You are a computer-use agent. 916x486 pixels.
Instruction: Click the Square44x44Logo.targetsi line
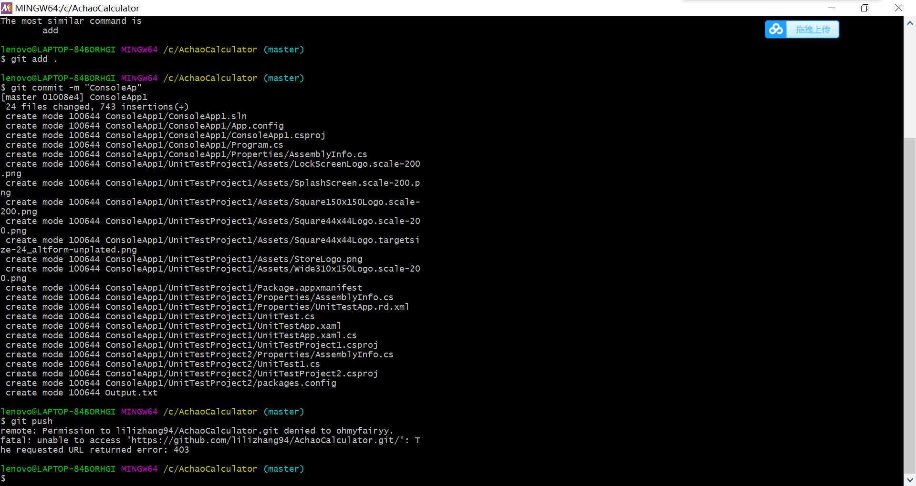(213, 240)
